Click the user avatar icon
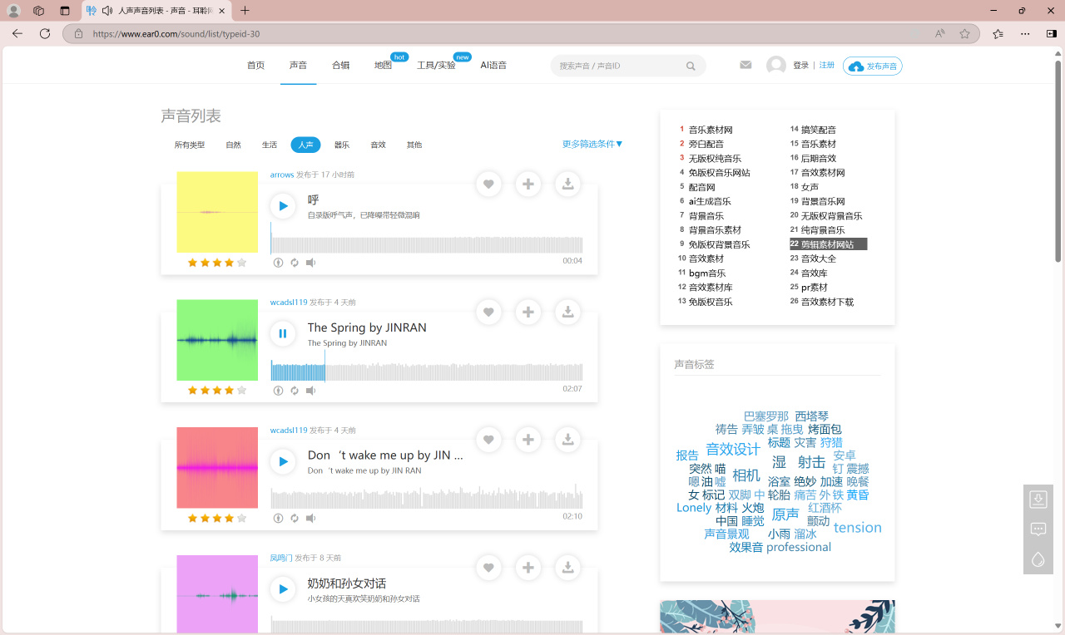Viewport: 1065px width, 635px height. 776,66
